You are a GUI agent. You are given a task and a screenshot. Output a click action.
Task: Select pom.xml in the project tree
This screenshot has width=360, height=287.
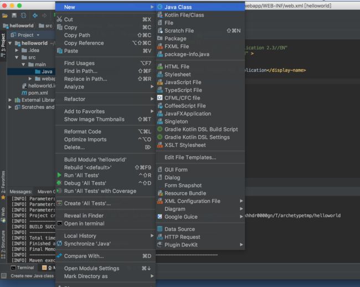(x=35, y=93)
